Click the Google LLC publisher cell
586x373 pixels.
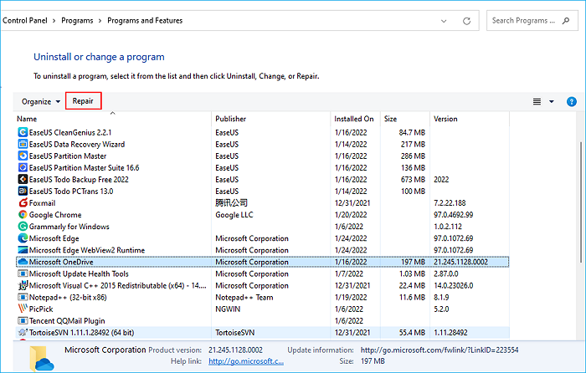234,215
